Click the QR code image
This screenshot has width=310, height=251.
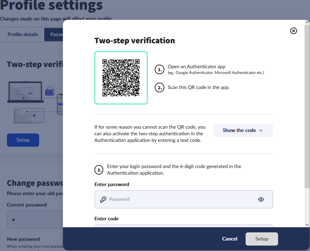(121, 78)
